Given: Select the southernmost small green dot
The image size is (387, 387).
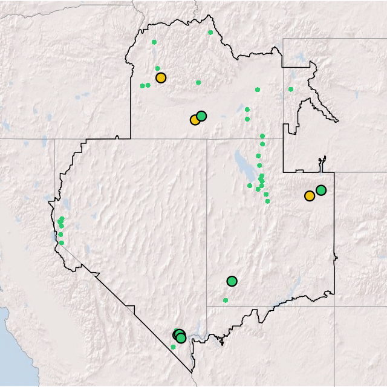Looking at the screenshot, I should point(173,346).
